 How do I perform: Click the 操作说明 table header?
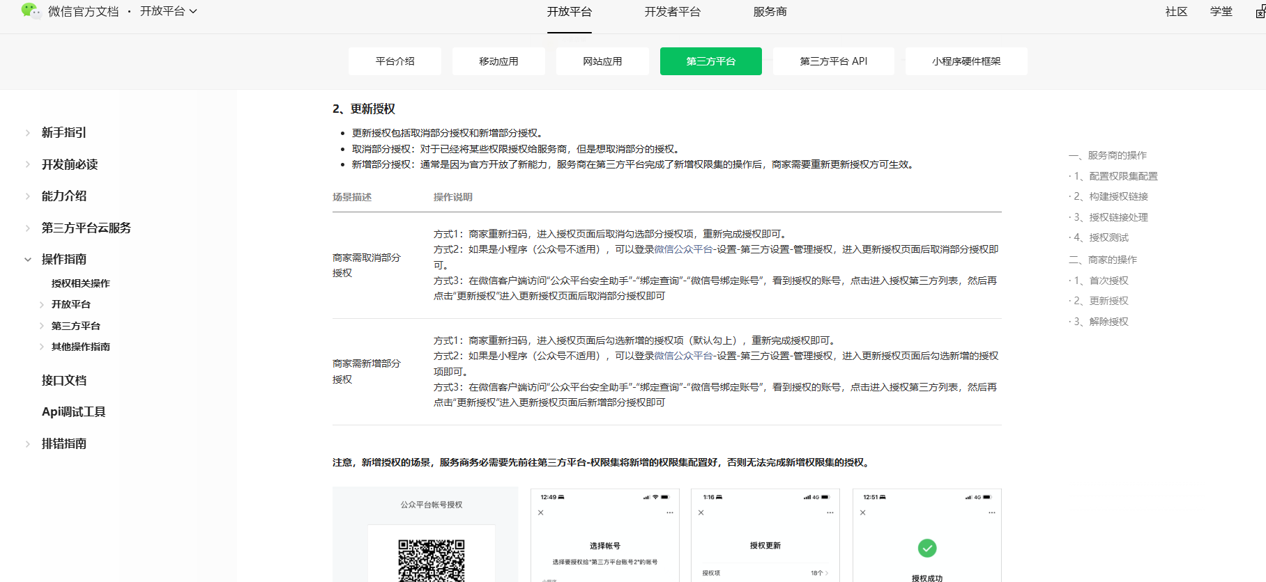click(x=453, y=197)
